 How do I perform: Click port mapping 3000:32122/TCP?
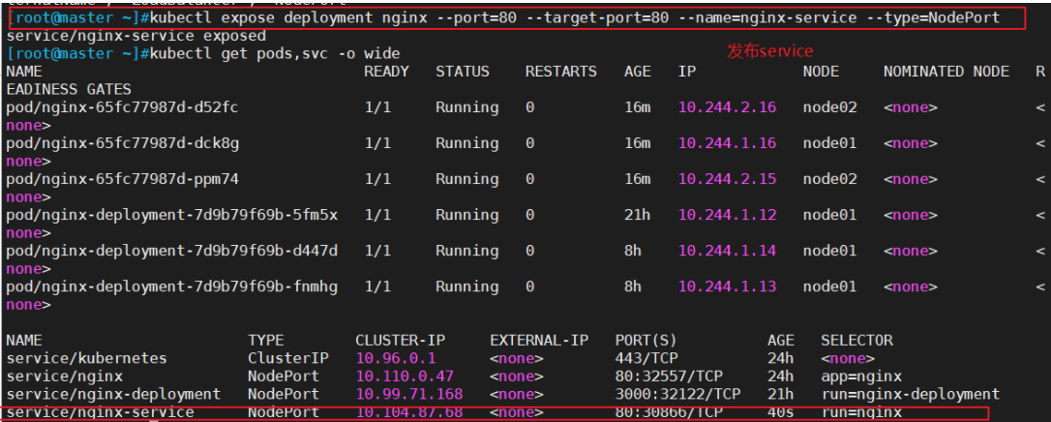coord(677,394)
